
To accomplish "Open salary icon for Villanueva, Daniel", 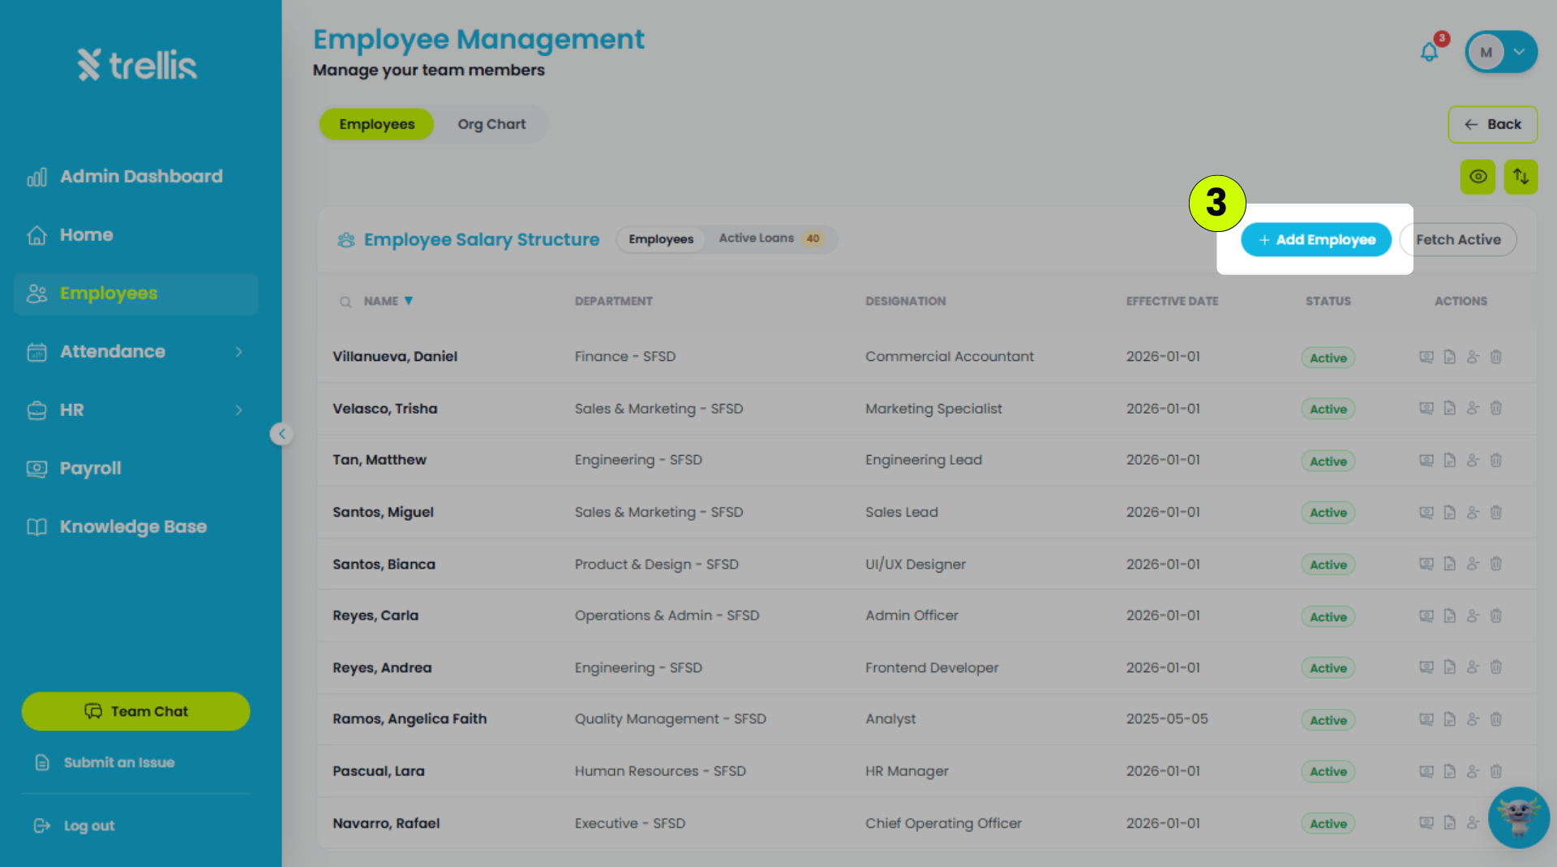I will pyautogui.click(x=1426, y=357).
